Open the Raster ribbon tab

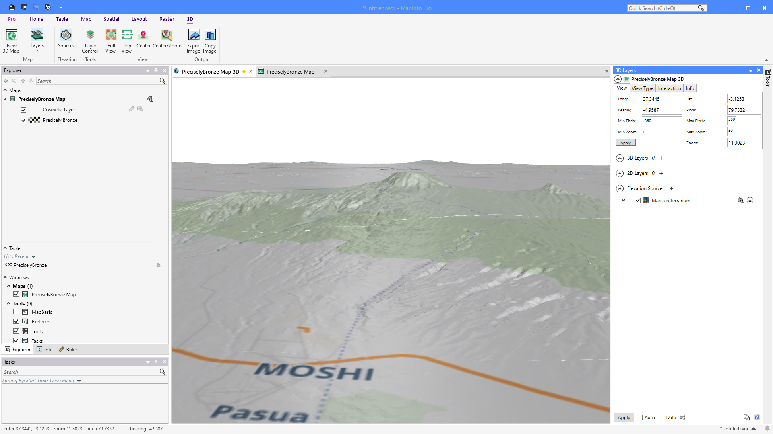[167, 19]
